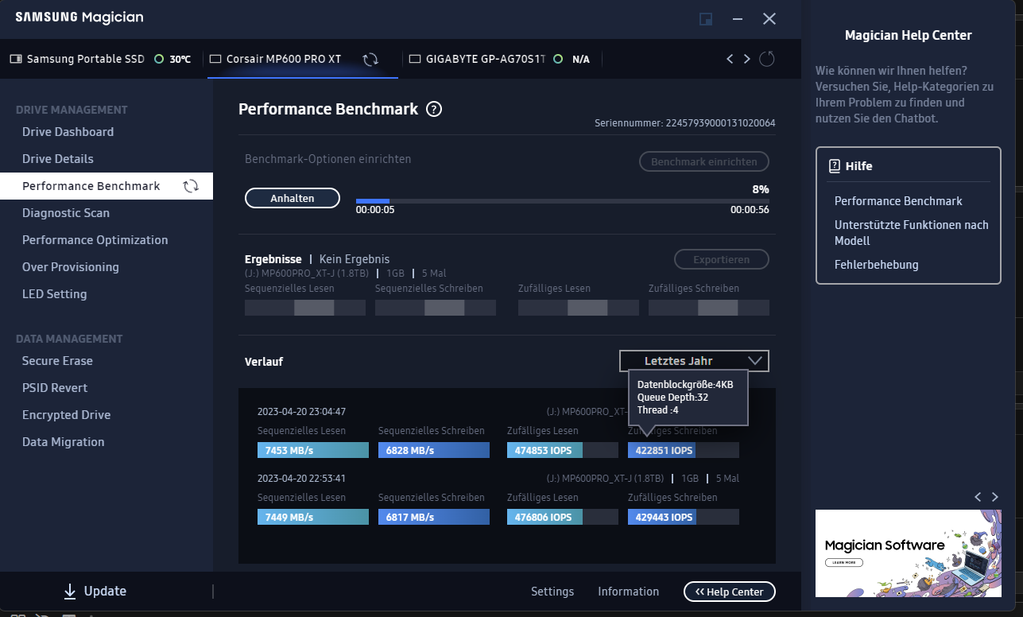Click the Exportieren button
Screen dimensions: 1023x617
(722, 259)
